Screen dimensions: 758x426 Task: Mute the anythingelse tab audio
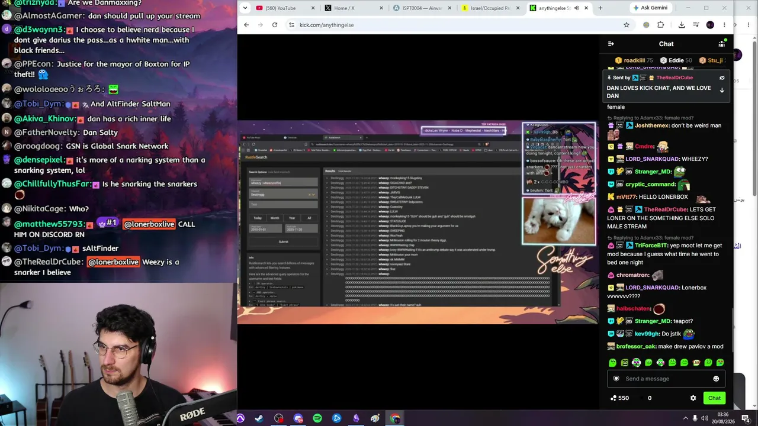576,8
